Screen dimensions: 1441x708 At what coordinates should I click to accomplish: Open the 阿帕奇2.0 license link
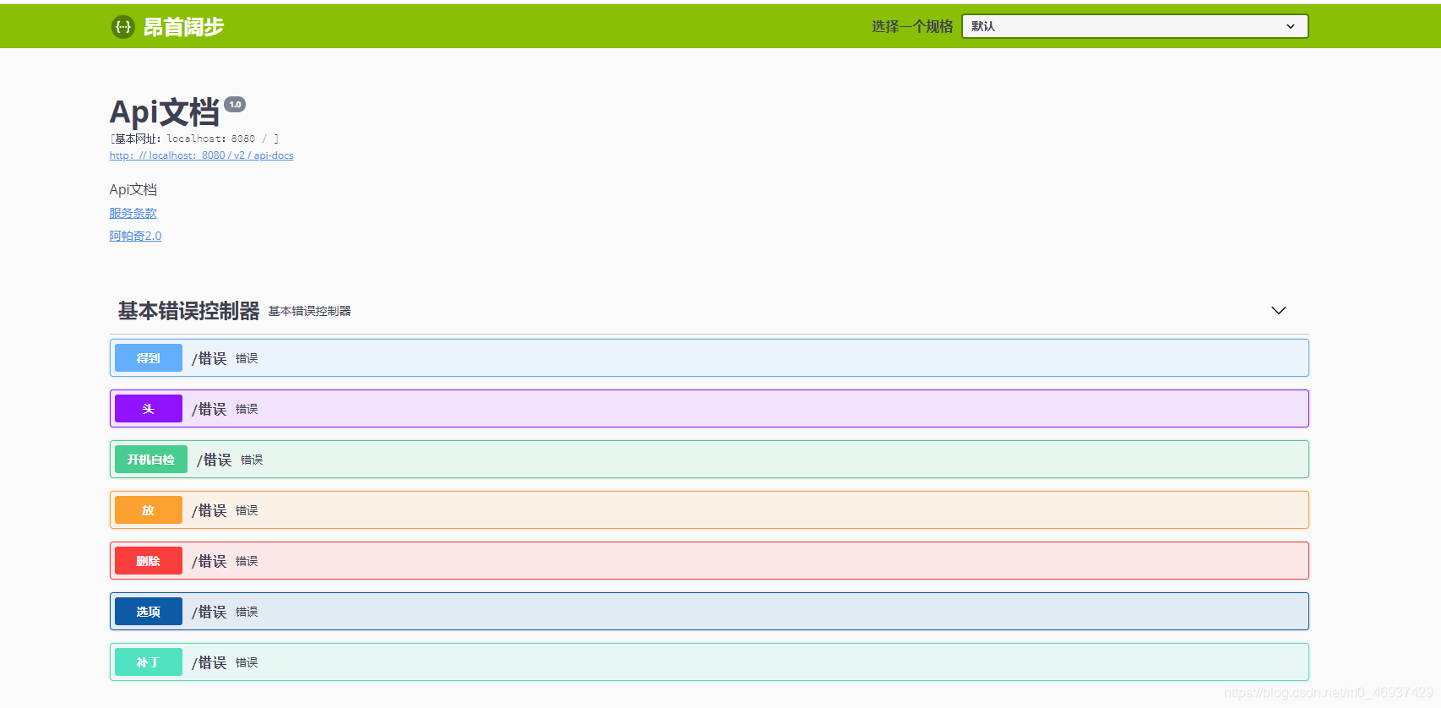[x=135, y=236]
